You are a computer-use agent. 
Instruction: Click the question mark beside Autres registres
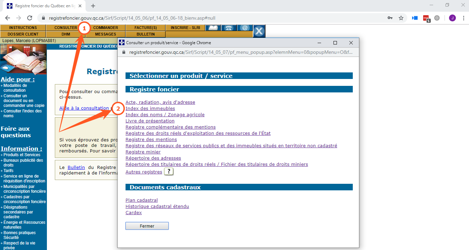pyautogui.click(x=169, y=171)
